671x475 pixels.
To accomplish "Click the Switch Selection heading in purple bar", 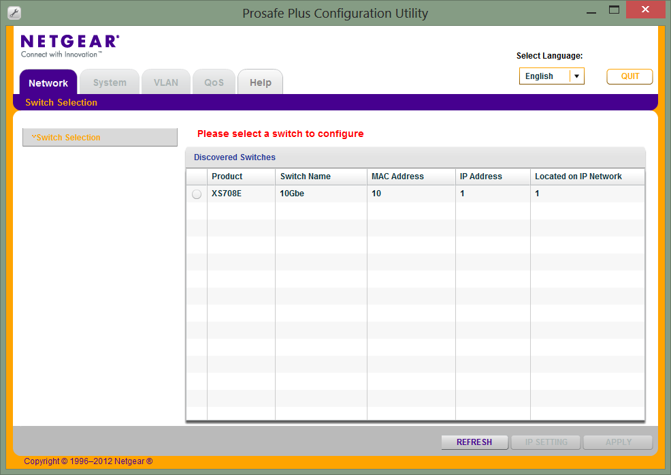I will tap(61, 102).
